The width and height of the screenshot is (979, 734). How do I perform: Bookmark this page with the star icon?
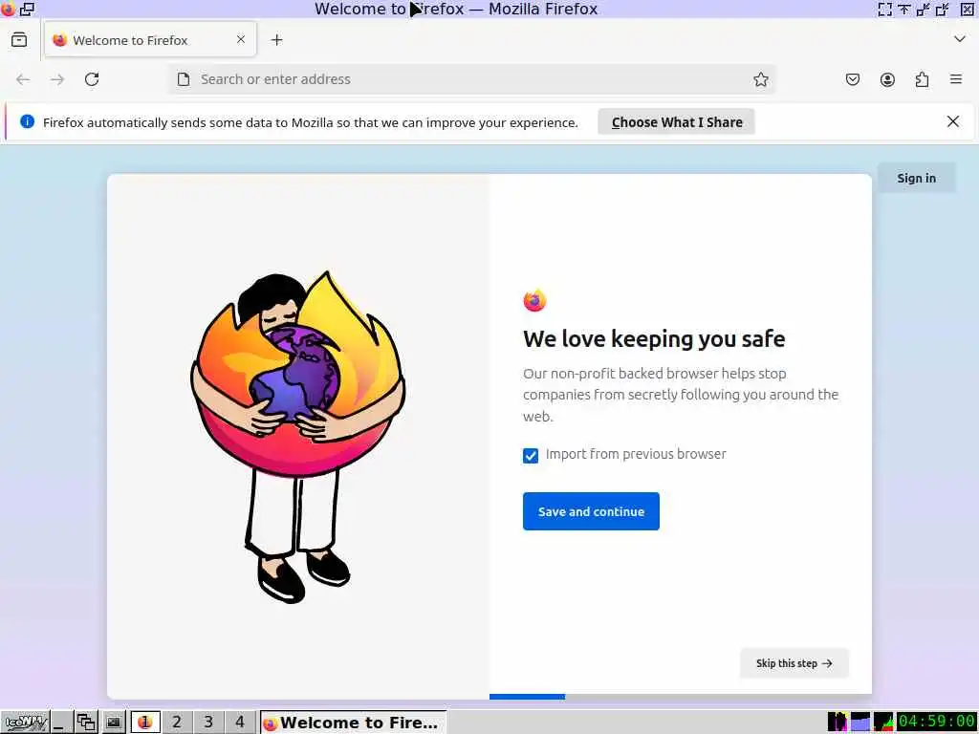coord(760,79)
